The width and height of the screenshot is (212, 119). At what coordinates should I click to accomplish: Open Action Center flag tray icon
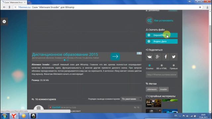coord(184,116)
